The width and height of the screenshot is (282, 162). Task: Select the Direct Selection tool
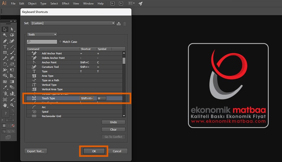(12, 29)
